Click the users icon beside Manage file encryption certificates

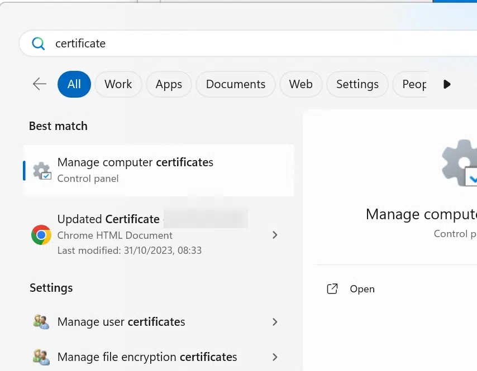coord(41,357)
